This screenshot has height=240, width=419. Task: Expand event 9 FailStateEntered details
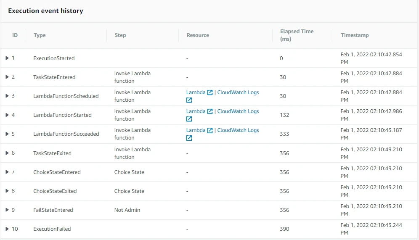click(7, 210)
